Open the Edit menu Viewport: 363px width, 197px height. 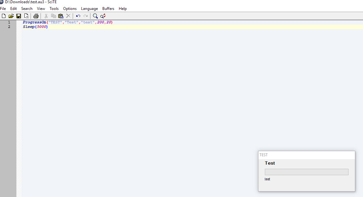14,9
